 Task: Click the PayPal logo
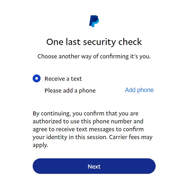point(94,21)
